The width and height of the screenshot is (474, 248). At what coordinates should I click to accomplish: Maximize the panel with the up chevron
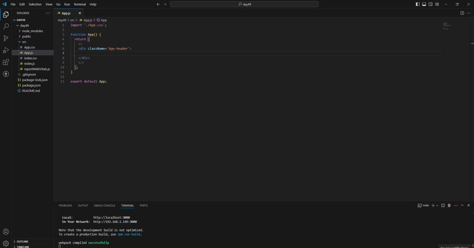[462, 205]
